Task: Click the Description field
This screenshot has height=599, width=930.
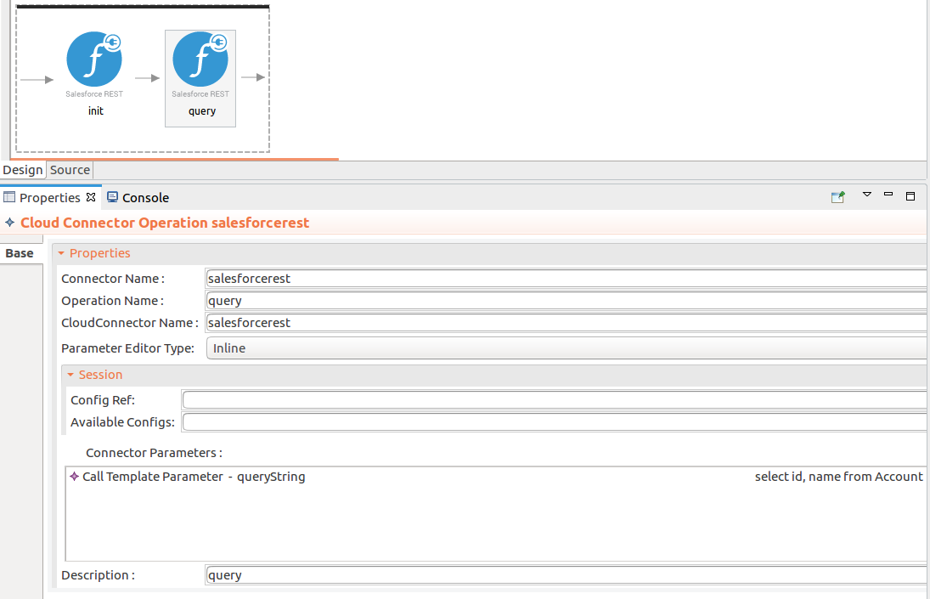Action: click(x=566, y=575)
